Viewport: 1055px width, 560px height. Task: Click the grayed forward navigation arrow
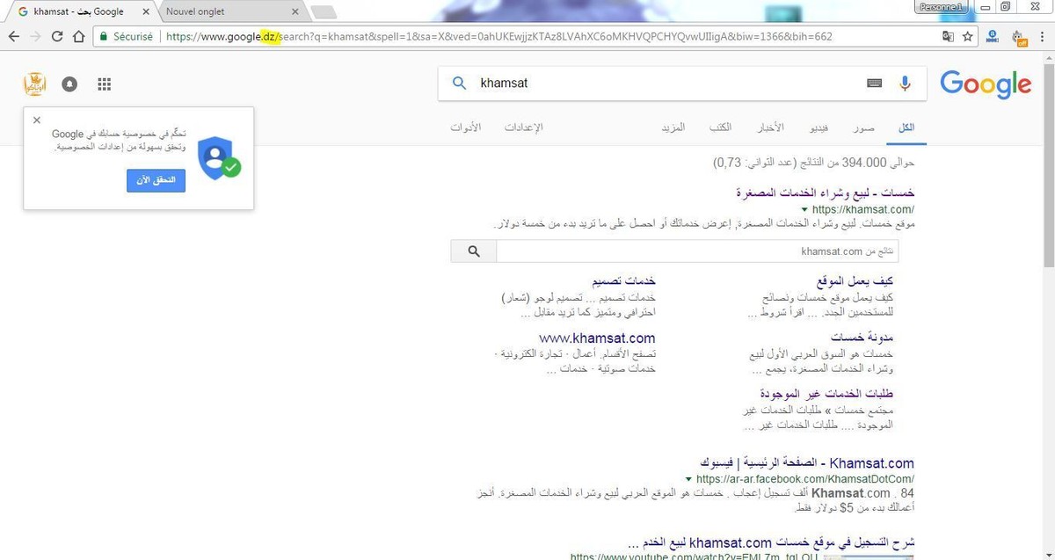click(35, 37)
